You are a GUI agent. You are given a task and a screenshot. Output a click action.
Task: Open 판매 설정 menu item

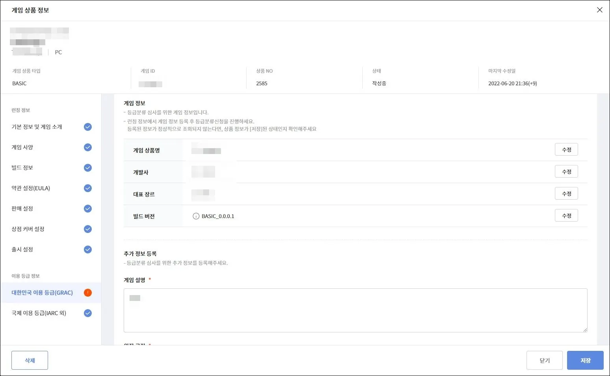(x=51, y=209)
